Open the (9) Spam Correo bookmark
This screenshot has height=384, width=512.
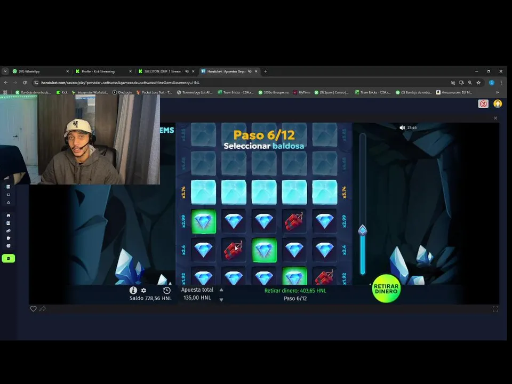click(331, 92)
